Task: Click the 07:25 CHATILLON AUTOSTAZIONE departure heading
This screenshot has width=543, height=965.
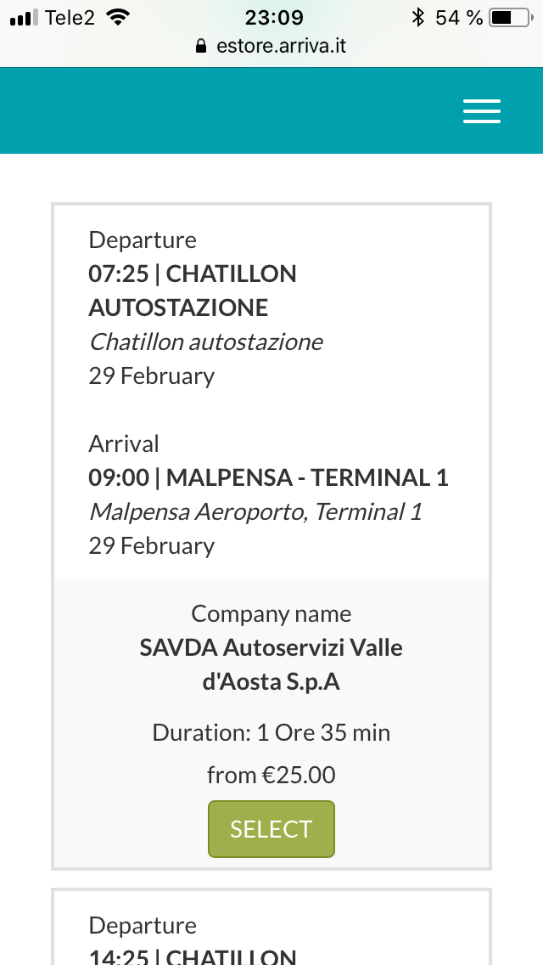Action: [x=193, y=291]
